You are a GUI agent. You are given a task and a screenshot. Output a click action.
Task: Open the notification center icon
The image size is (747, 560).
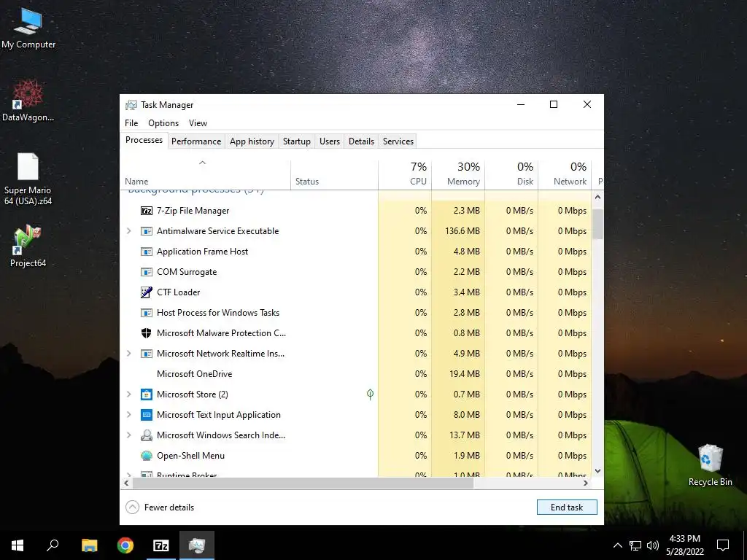click(723, 545)
